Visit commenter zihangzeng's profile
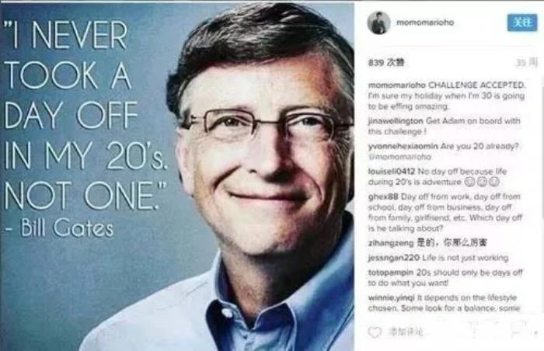The height and width of the screenshot is (351, 544). pyautogui.click(x=391, y=243)
